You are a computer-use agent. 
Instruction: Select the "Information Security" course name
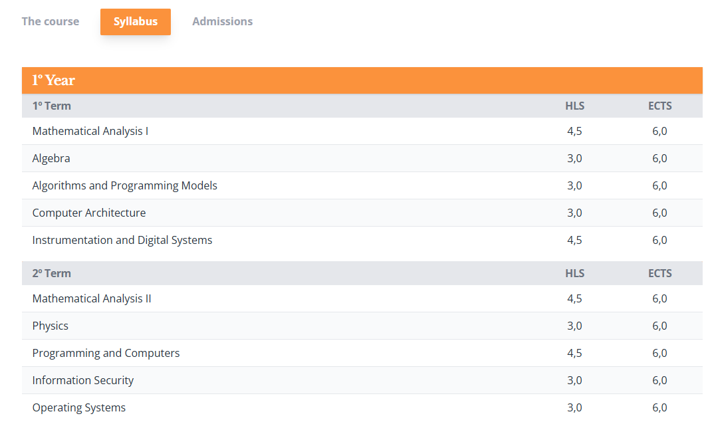click(83, 381)
